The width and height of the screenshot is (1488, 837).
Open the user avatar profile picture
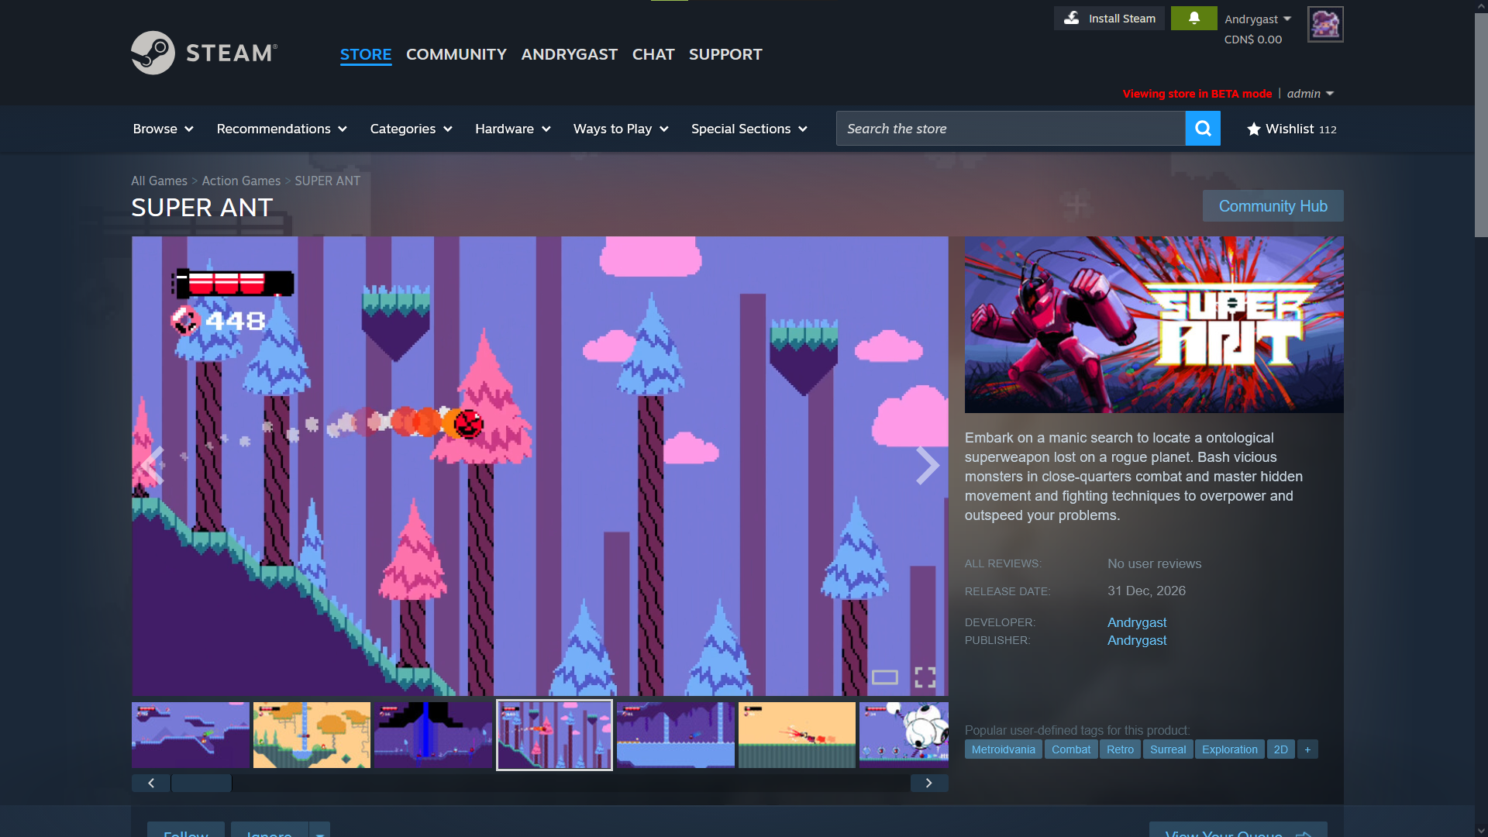(1325, 24)
